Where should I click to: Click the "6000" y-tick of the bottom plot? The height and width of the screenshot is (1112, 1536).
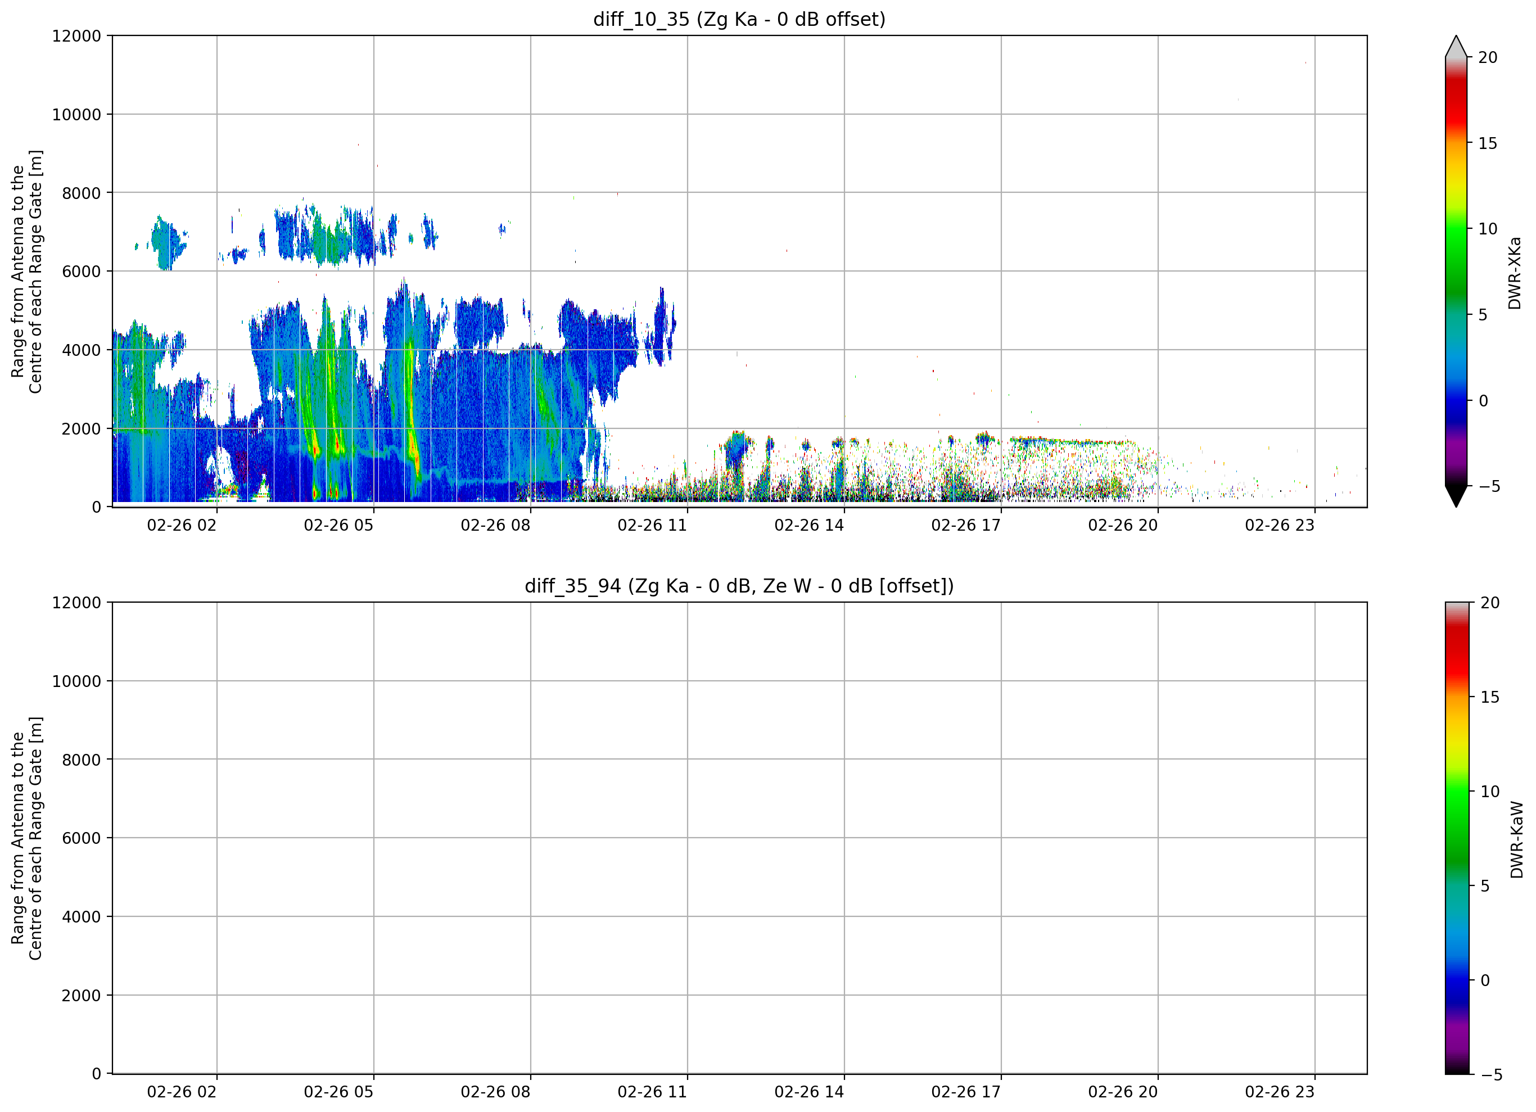click(82, 838)
